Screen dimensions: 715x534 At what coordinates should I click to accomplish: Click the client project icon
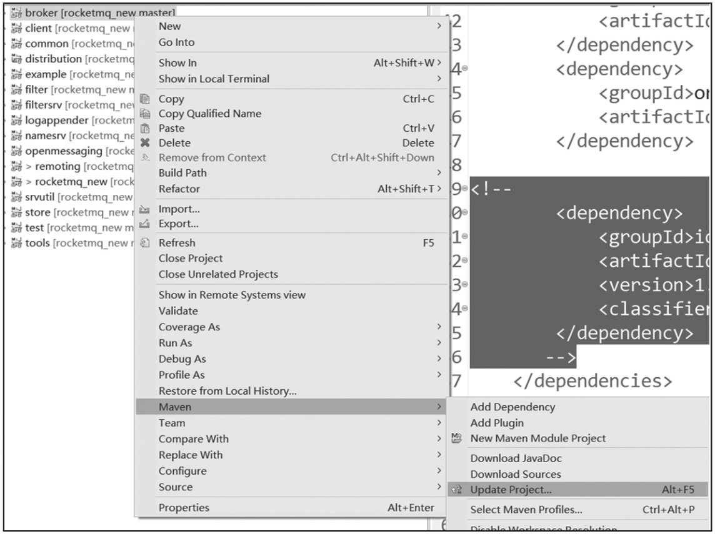click(16, 28)
